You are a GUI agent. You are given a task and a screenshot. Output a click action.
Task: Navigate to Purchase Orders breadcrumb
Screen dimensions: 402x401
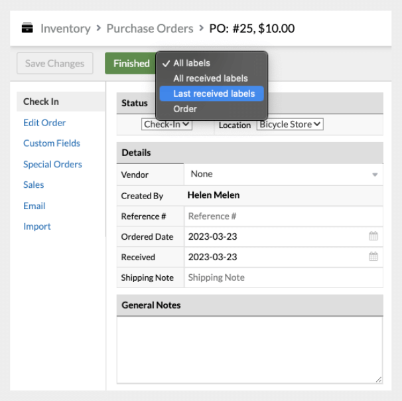(150, 29)
